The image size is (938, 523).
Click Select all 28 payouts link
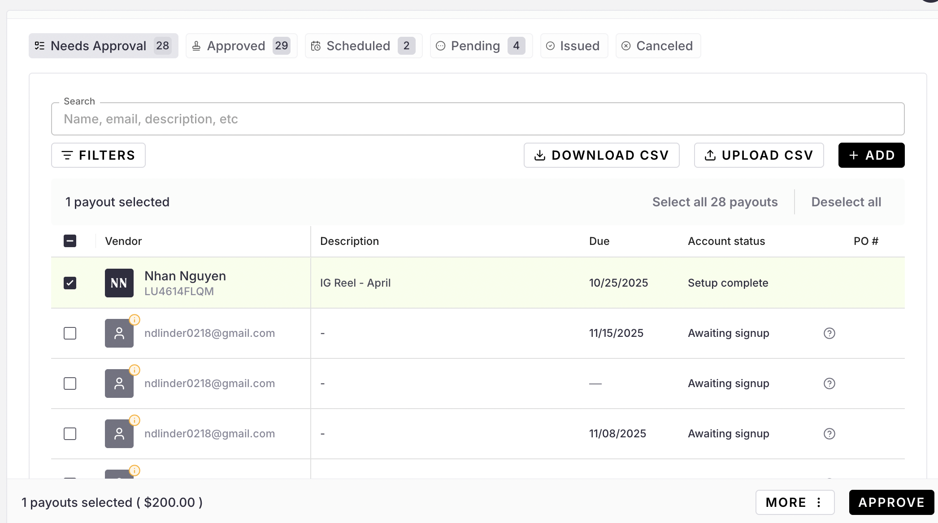tap(715, 202)
